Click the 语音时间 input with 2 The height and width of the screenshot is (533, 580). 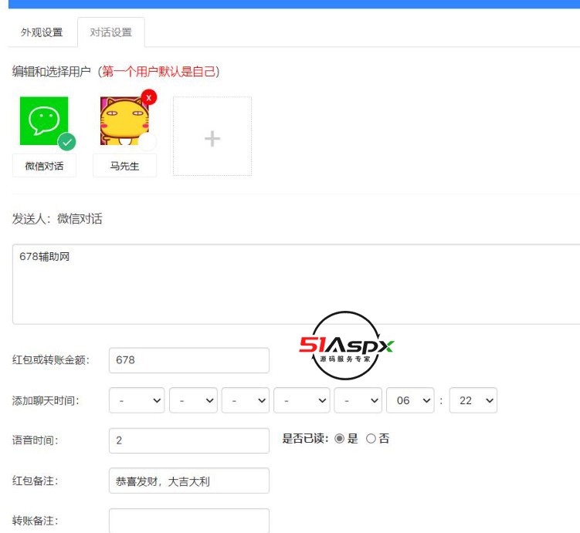click(x=189, y=440)
